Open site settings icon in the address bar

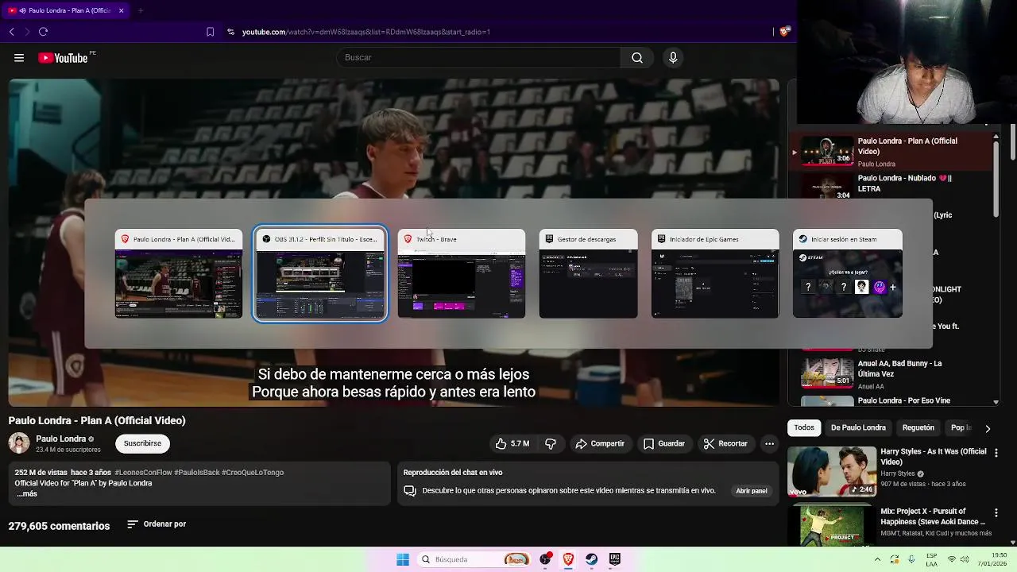click(x=230, y=32)
